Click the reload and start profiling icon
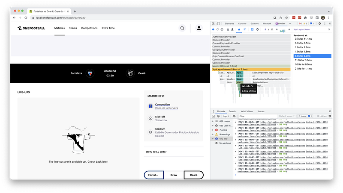This screenshot has width=343, height=193. click(218, 29)
